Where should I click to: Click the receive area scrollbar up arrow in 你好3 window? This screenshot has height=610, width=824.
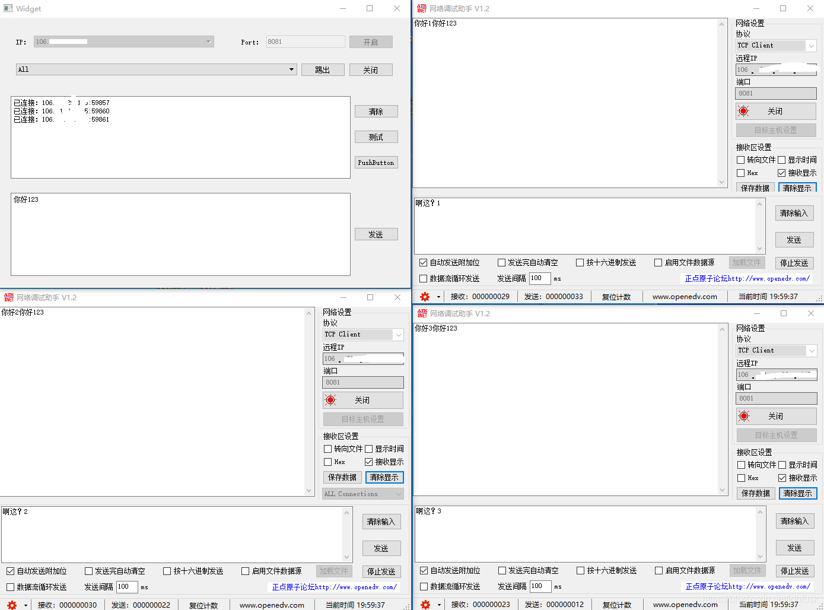tap(723, 329)
